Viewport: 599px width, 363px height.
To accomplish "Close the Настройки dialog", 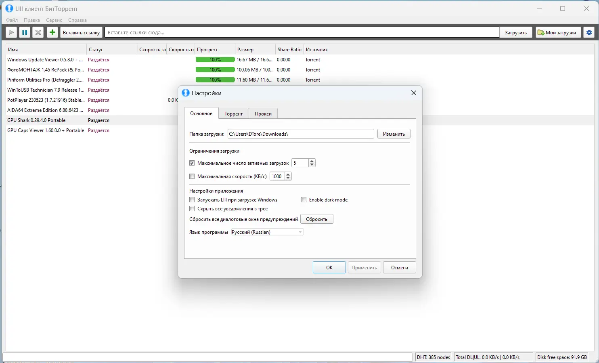I will (413, 93).
